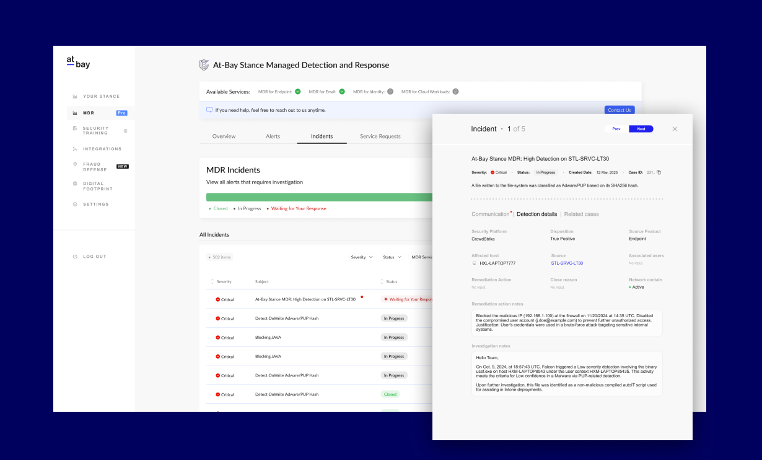Click the 12 Mar, 2025 created date

[x=607, y=172]
